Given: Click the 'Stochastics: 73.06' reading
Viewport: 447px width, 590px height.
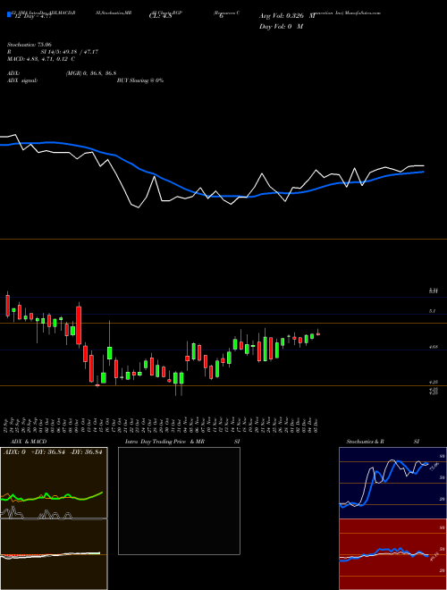Looking at the screenshot, I should click(30, 45).
